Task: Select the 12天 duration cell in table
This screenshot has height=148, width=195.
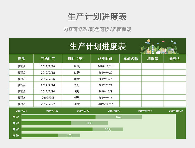Action: pos(76,73)
